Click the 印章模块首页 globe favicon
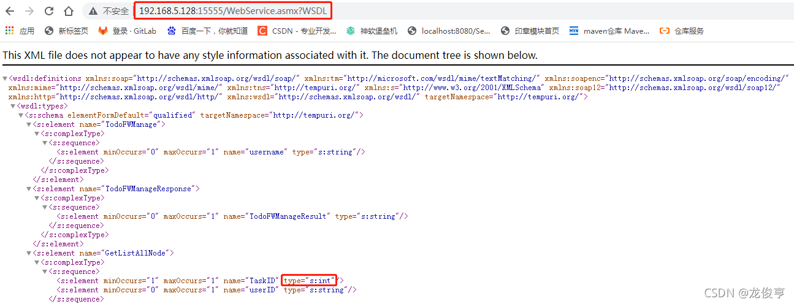 click(x=505, y=31)
